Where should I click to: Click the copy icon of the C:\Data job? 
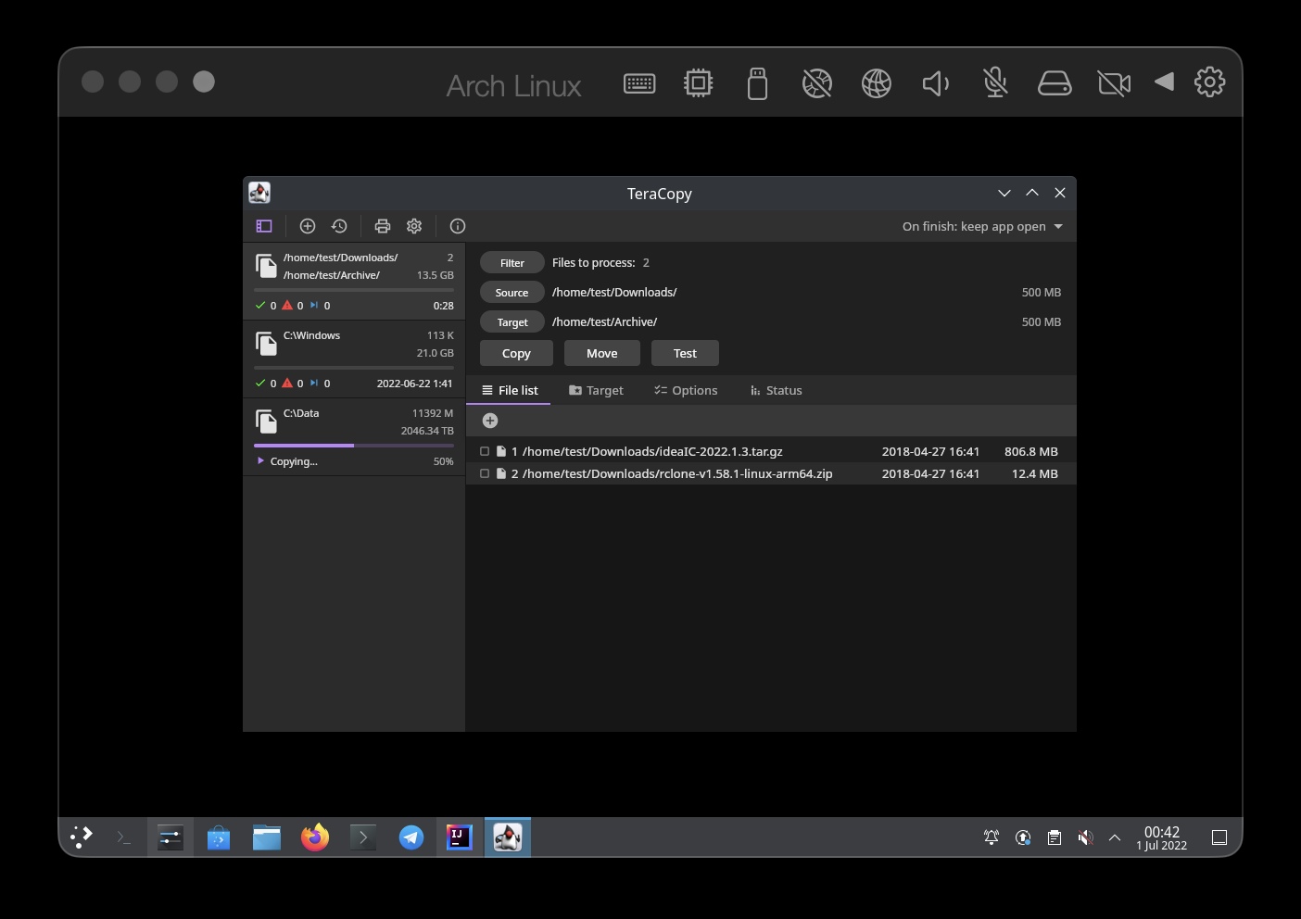point(266,422)
